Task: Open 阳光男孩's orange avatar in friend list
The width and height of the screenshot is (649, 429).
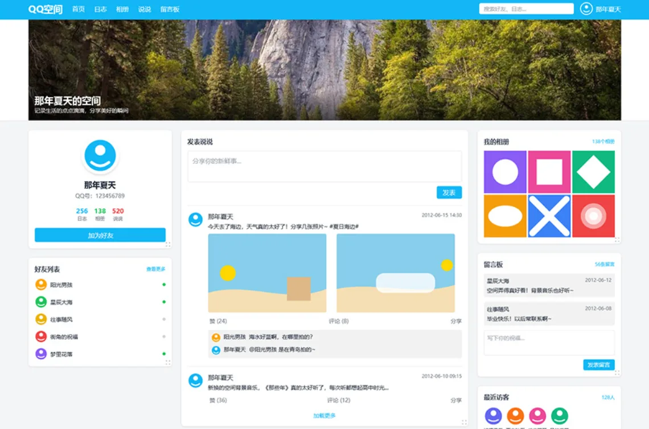Action: pyautogui.click(x=41, y=284)
